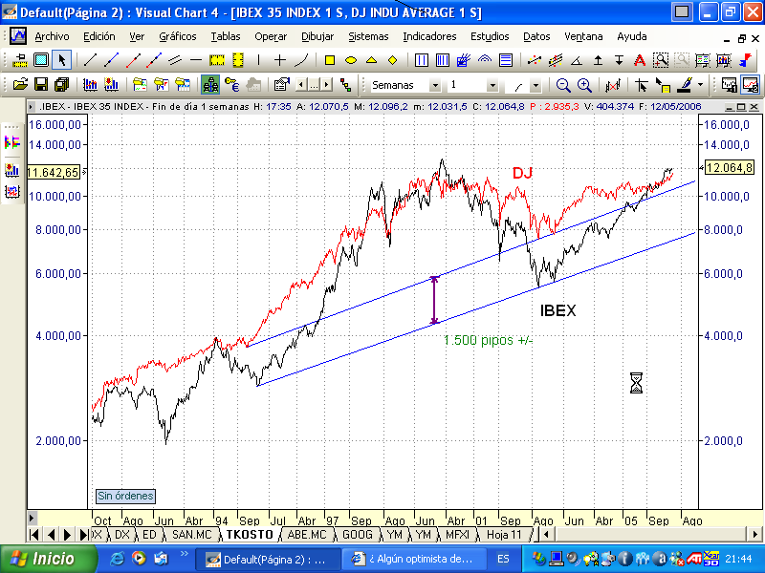This screenshot has height=573, width=765.
Task: Open the compression units value dropdown
Action: coord(492,85)
